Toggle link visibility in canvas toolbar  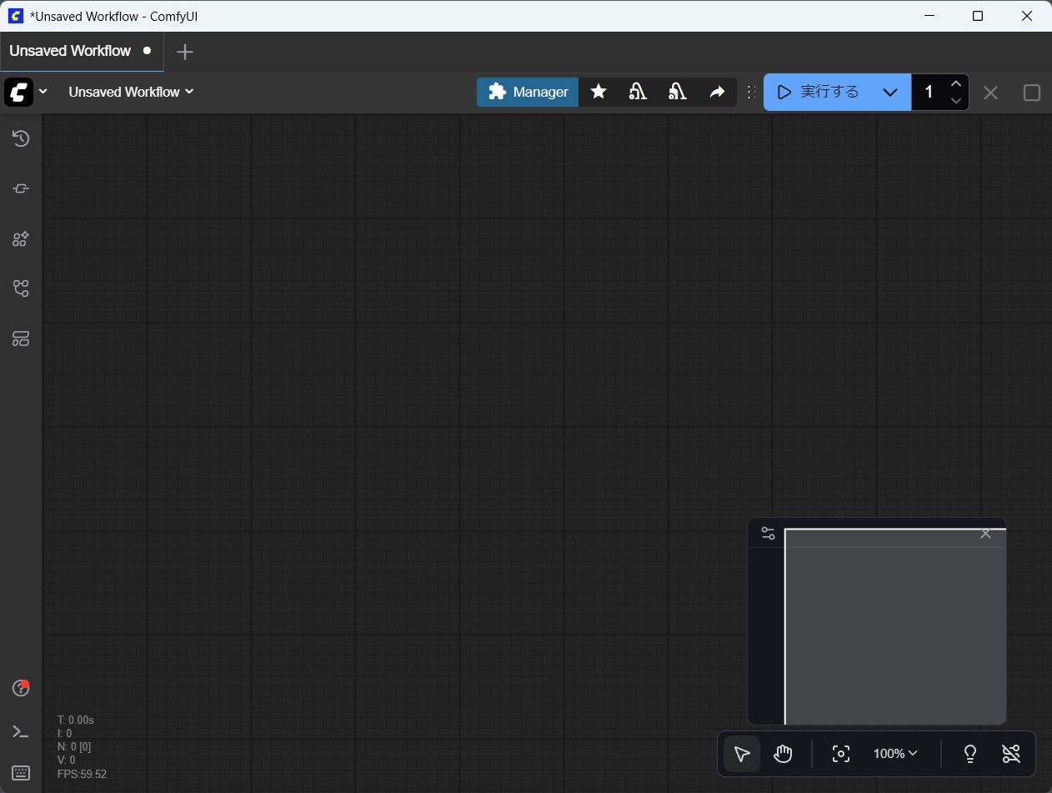coord(1010,754)
